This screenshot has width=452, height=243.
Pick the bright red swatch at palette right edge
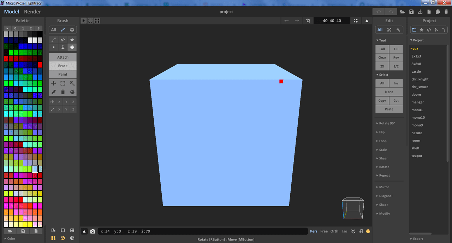point(40,65)
